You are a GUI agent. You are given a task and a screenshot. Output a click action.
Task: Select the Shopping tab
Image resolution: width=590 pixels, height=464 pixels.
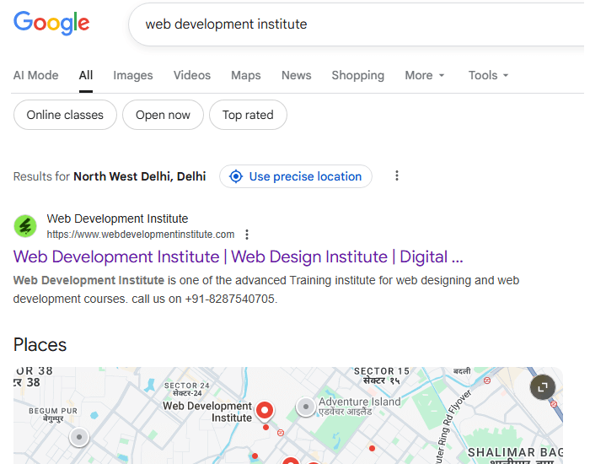coord(357,75)
